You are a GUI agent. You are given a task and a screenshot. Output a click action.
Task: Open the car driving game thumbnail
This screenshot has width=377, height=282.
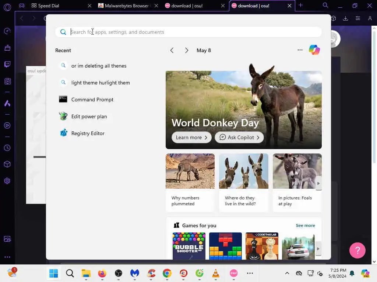click(x=298, y=246)
